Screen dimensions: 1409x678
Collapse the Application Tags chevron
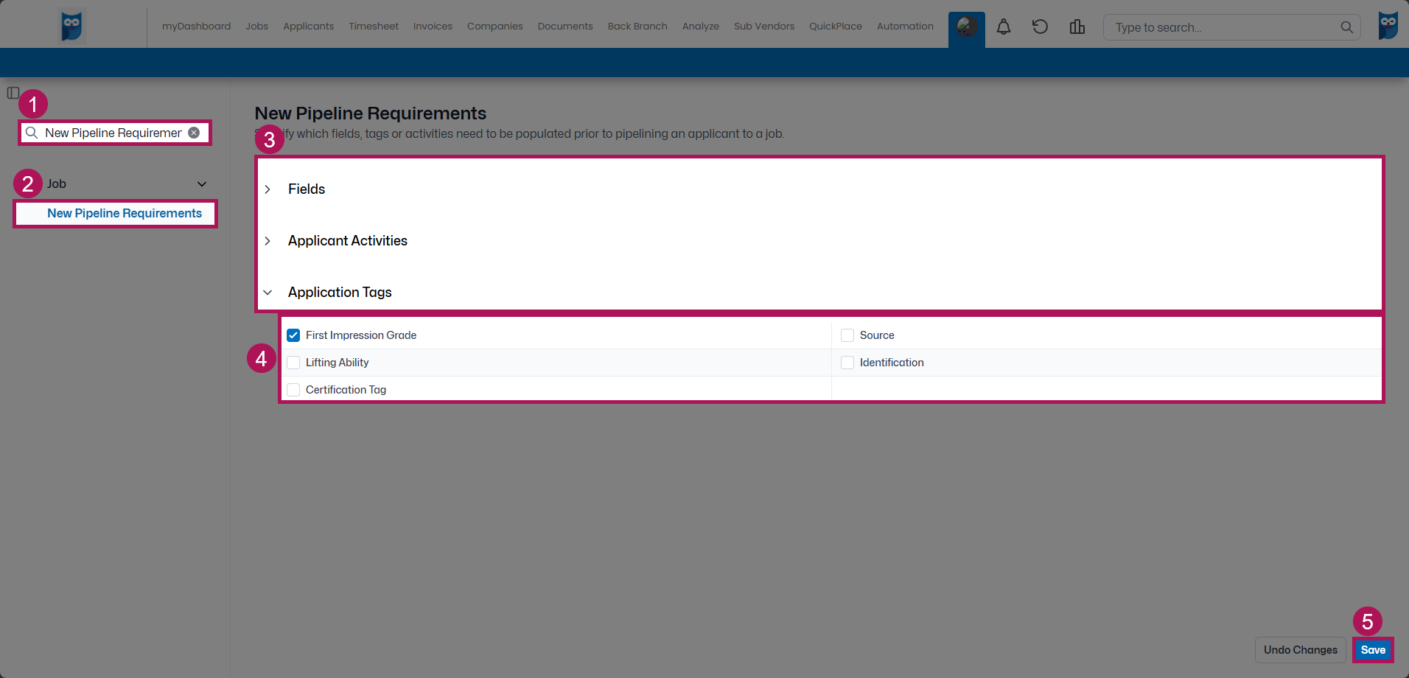(x=268, y=293)
